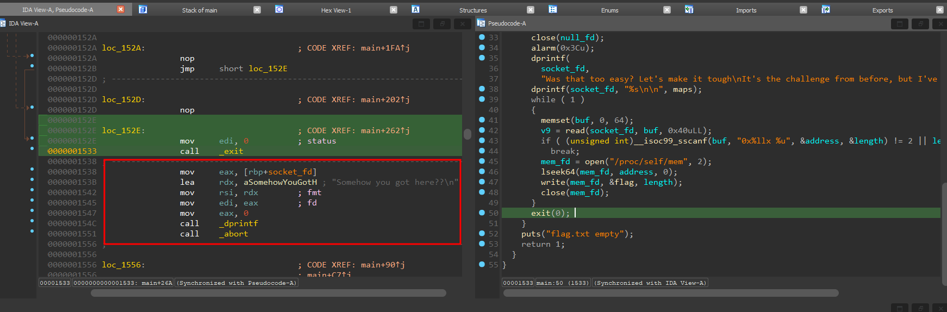Click the Exports tab icon
947x312 pixels.
tap(825, 10)
